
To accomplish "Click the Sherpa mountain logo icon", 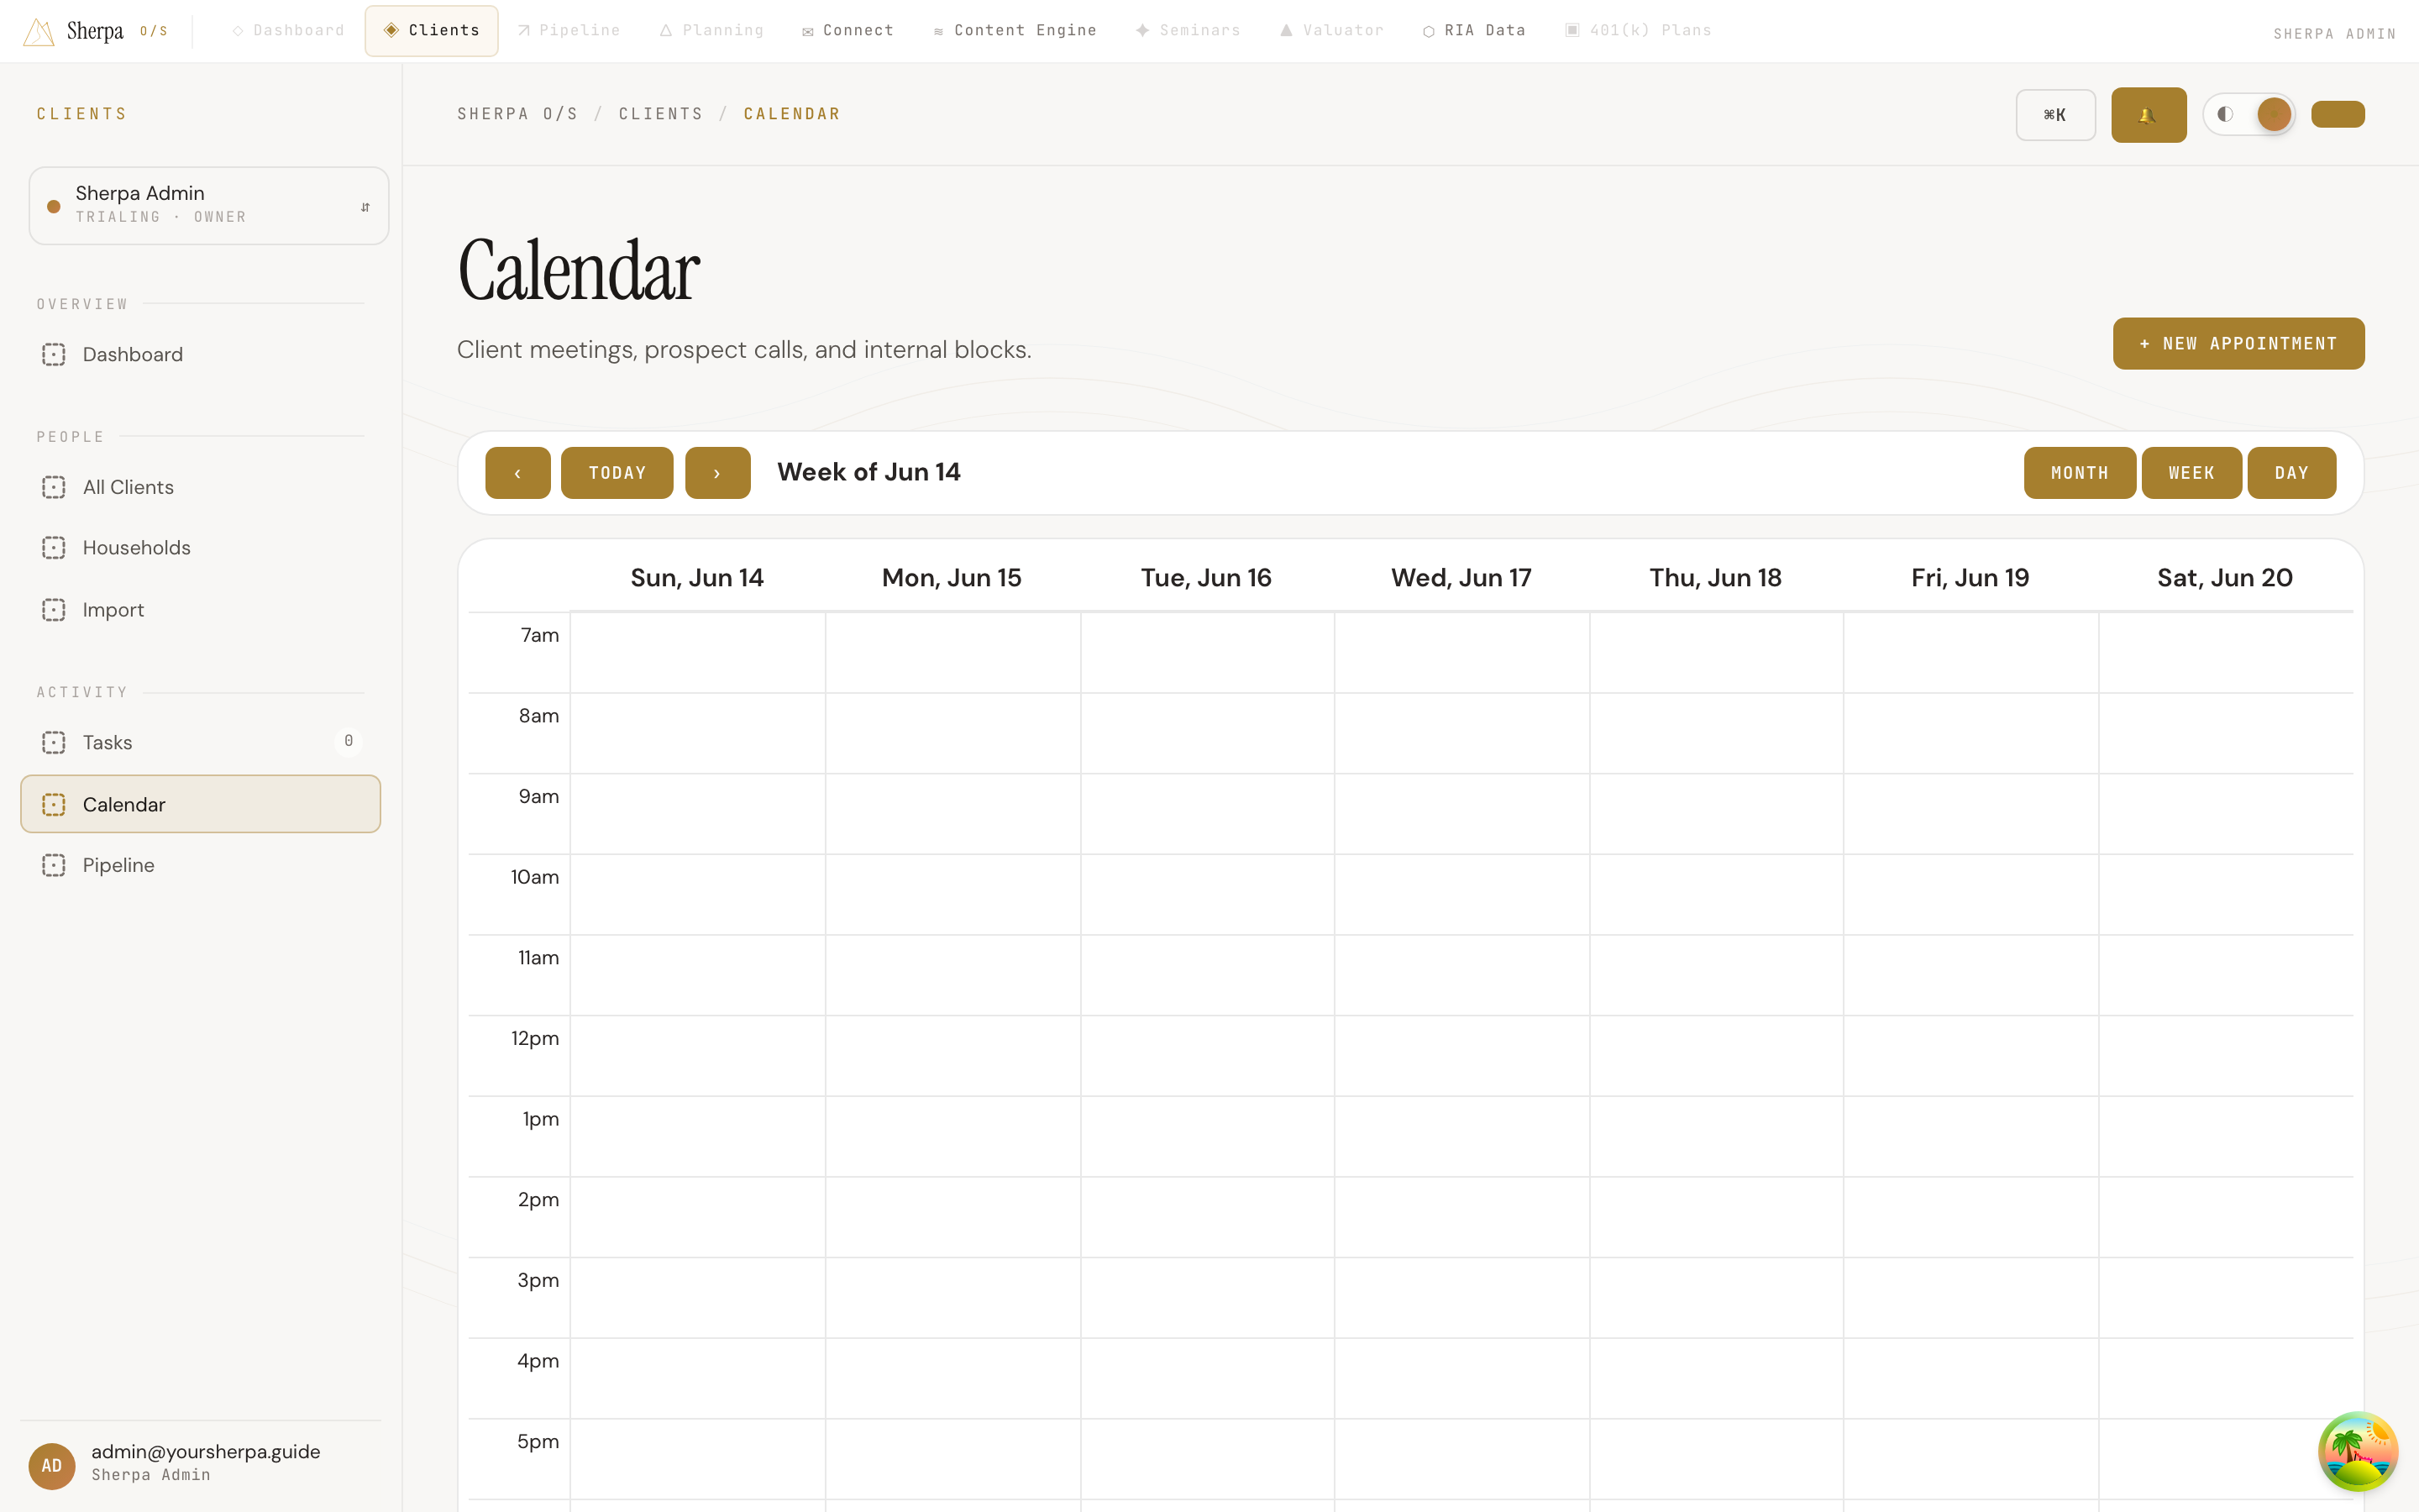I will coord(38,31).
